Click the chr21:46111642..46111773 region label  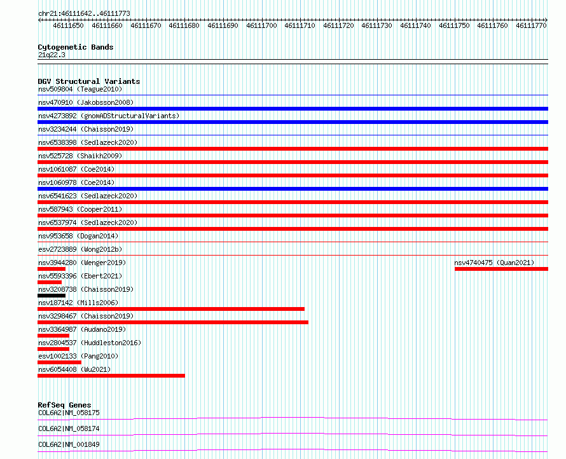[x=84, y=14]
